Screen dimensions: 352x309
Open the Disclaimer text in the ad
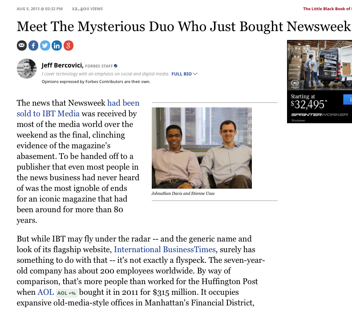point(298,120)
